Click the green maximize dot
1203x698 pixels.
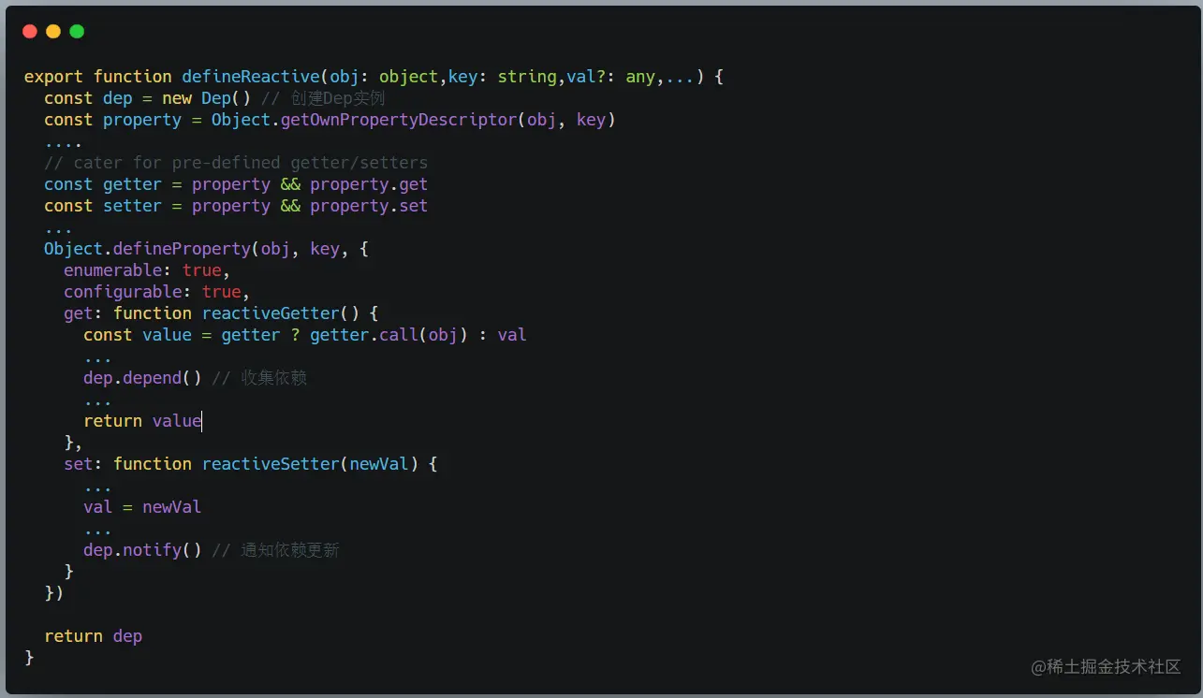click(x=77, y=32)
